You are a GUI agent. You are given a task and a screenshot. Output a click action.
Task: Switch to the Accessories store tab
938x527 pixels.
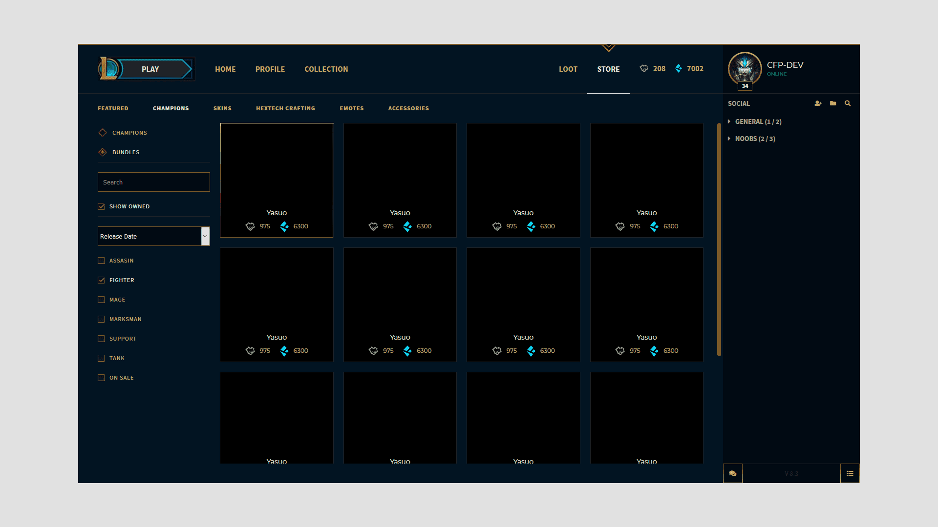[408, 108]
